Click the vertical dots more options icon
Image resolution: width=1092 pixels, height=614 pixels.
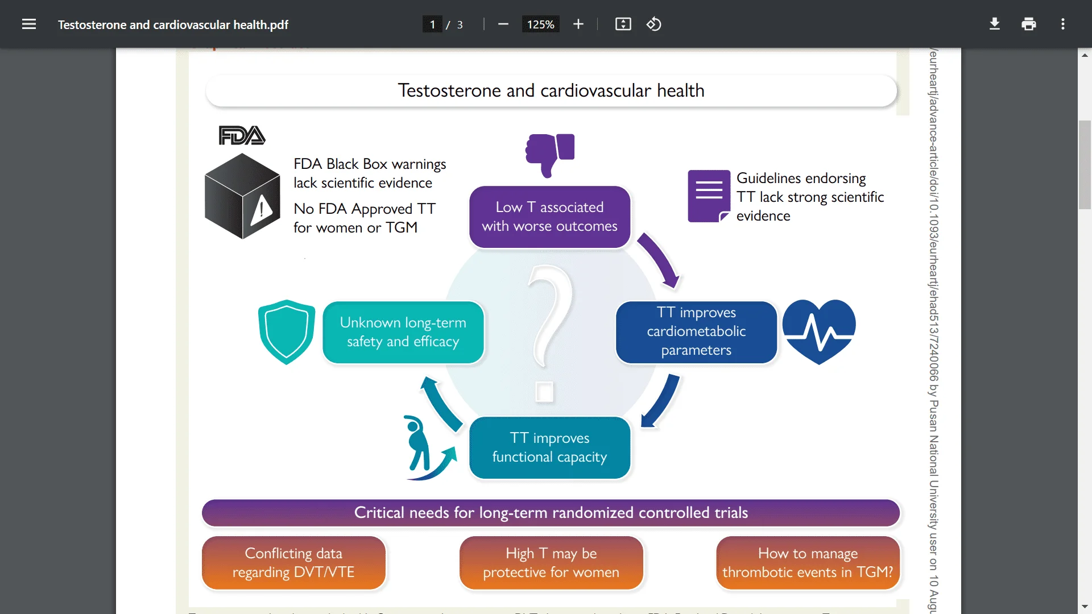[1064, 24]
